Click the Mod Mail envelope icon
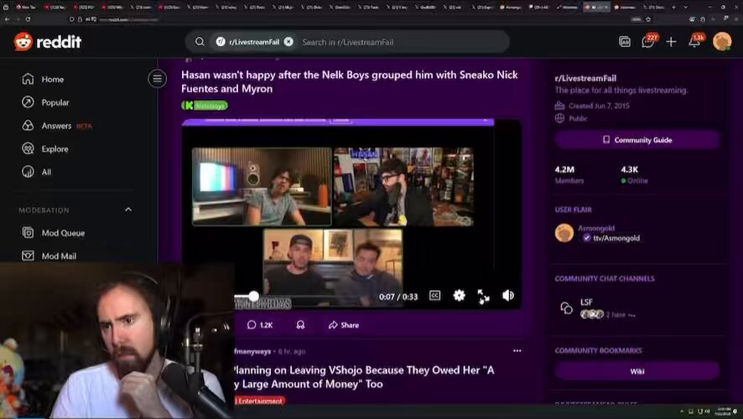The image size is (743, 419). click(28, 256)
